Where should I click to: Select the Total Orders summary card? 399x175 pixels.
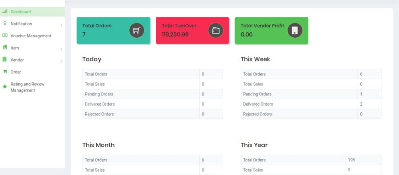pyautogui.click(x=113, y=30)
